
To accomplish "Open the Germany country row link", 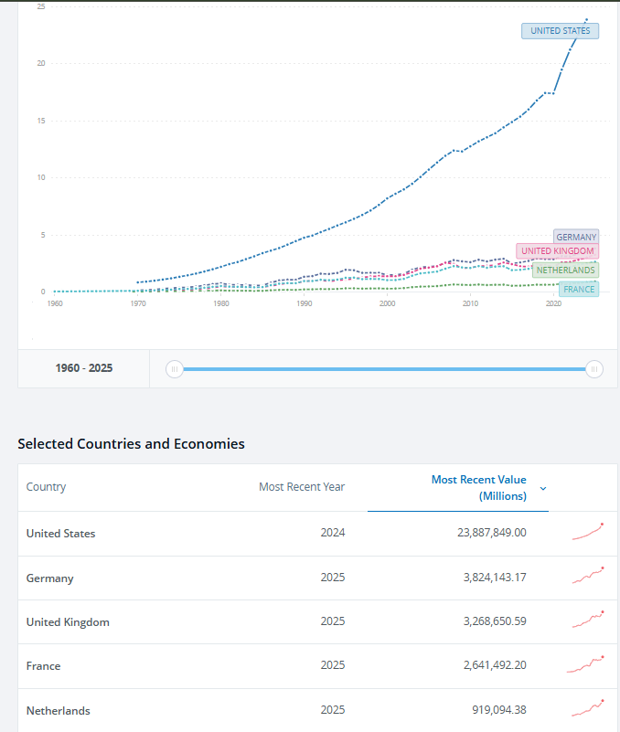I will 49,578.
